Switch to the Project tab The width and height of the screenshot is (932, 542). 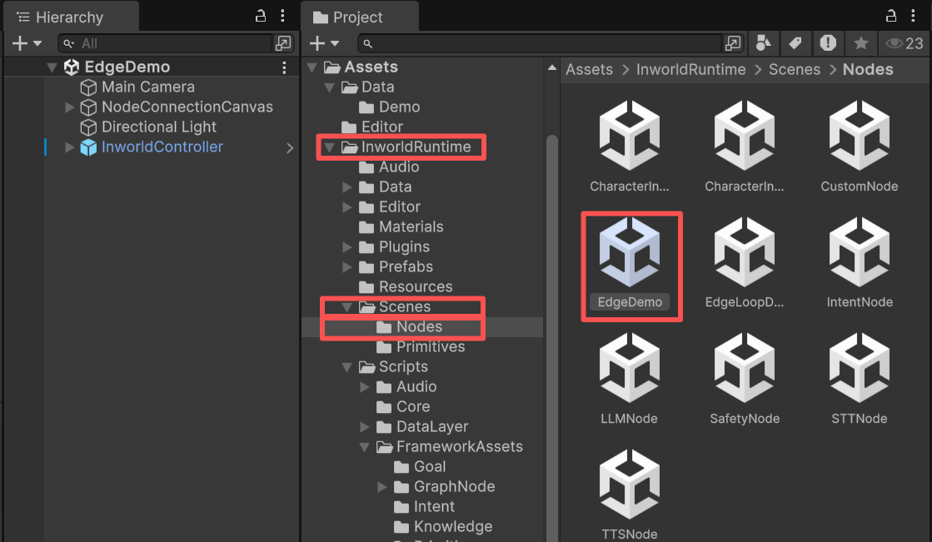(358, 17)
